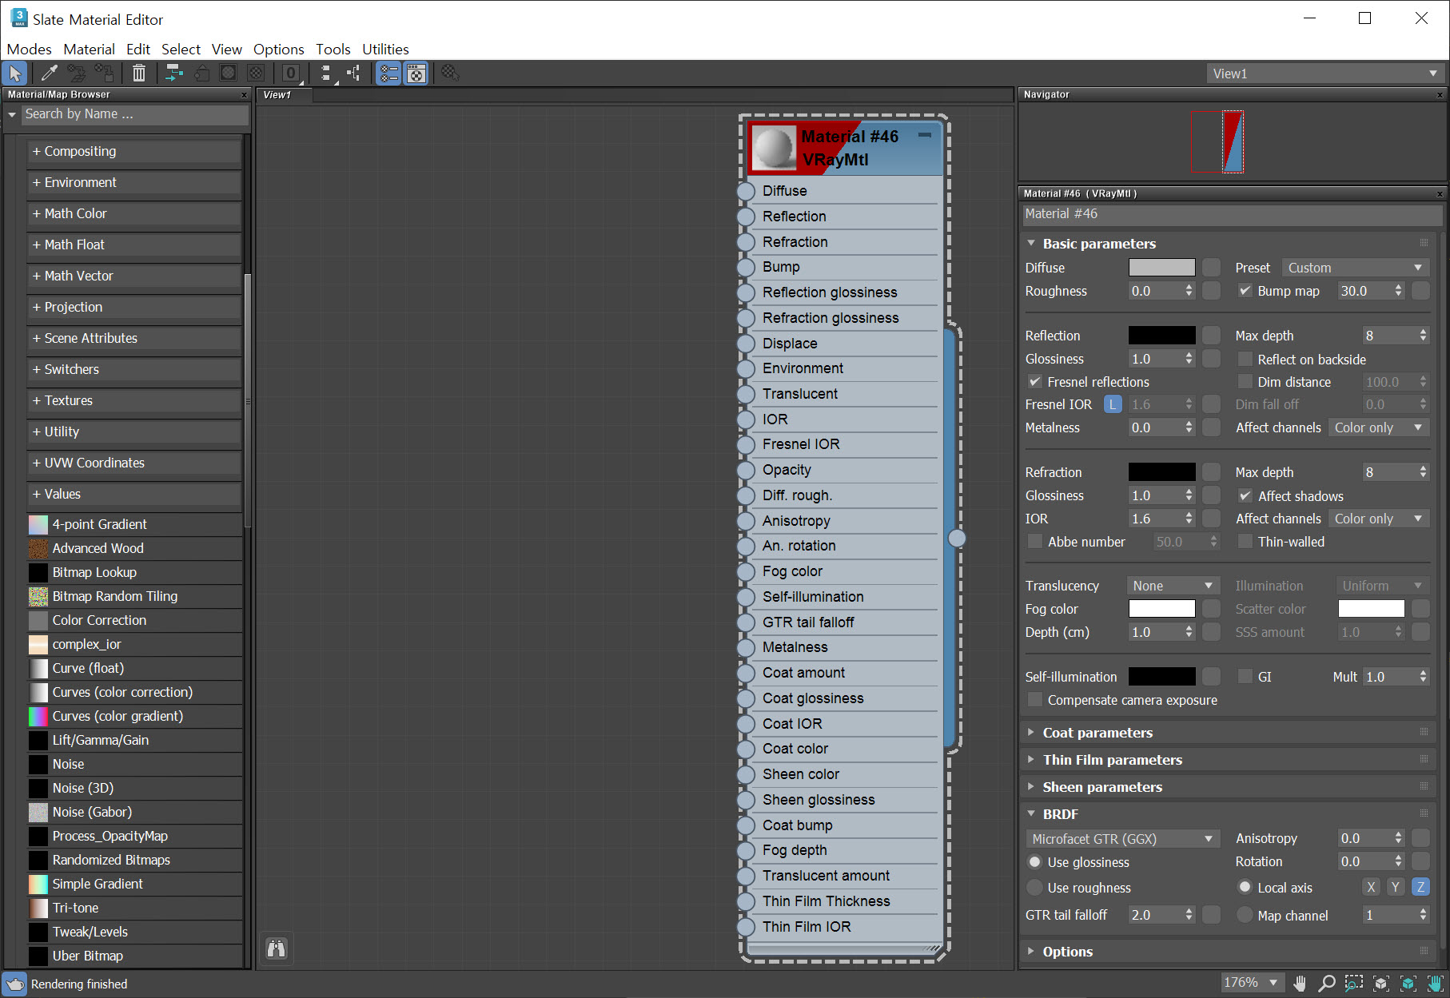Expand the Options rollout
Viewport: 1450px width, 998px height.
[1067, 952]
